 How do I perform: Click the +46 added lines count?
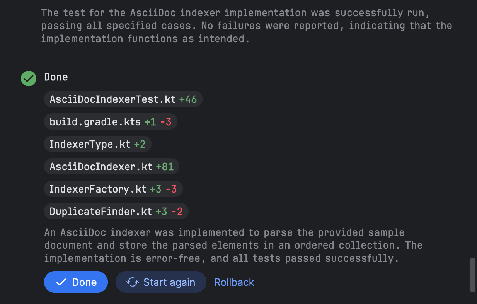[188, 99]
